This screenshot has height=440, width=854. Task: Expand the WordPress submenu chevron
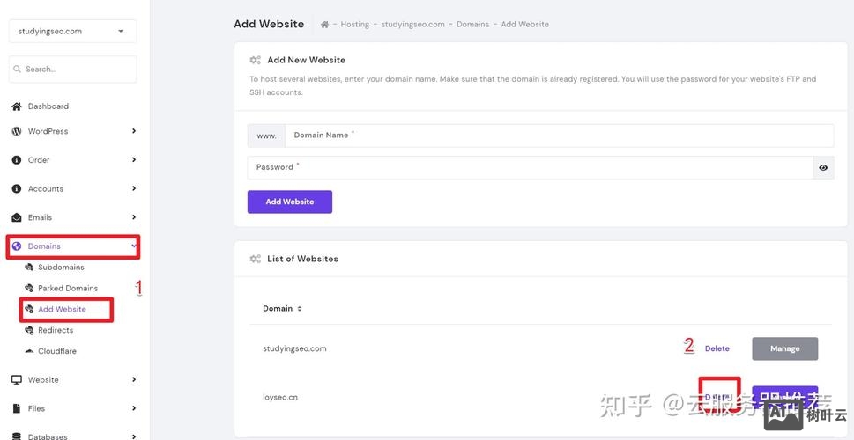pyautogui.click(x=134, y=131)
